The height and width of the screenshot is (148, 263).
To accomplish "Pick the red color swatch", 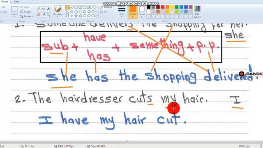I will coord(163,7).
